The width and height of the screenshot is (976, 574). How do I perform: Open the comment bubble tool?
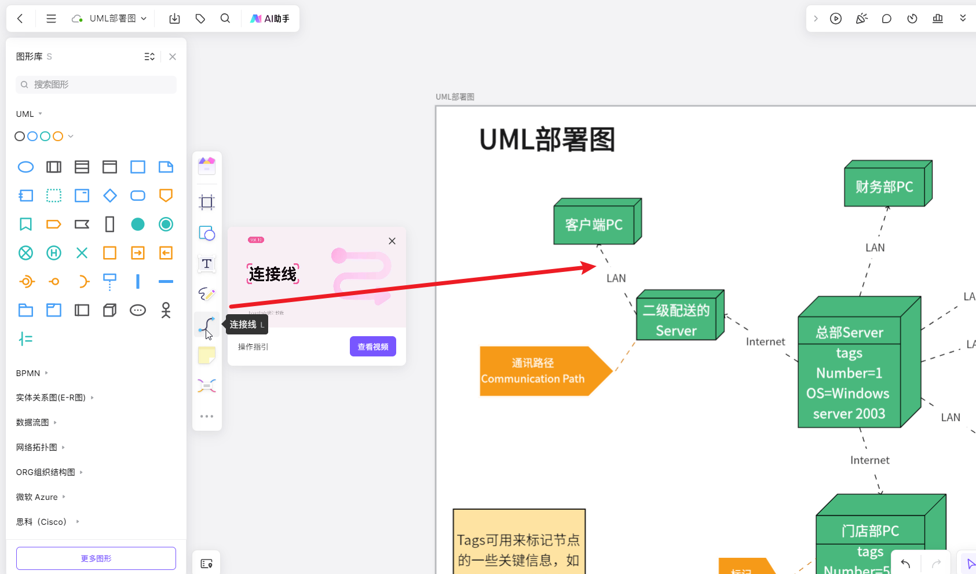pos(886,18)
